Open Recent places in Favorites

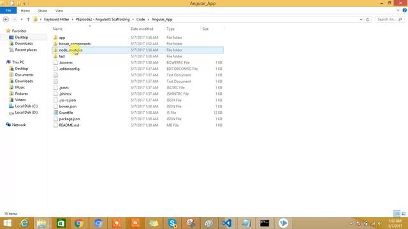tap(25, 50)
